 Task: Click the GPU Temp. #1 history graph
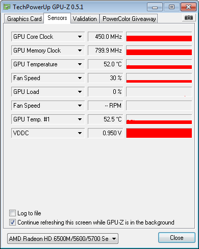pos(159,119)
